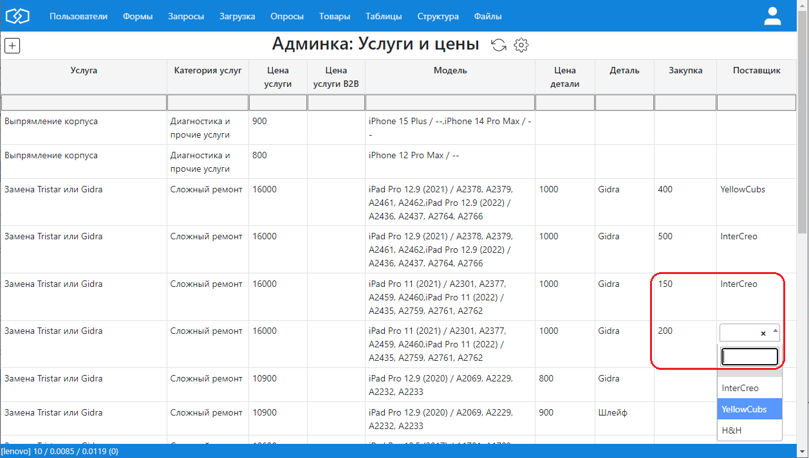This screenshot has width=809, height=458.
Task: Open table settings gear icon
Action: pyautogui.click(x=521, y=45)
